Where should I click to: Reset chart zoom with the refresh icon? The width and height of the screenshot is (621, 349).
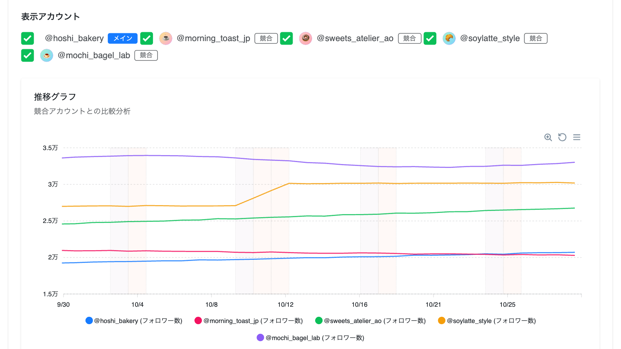[562, 137]
